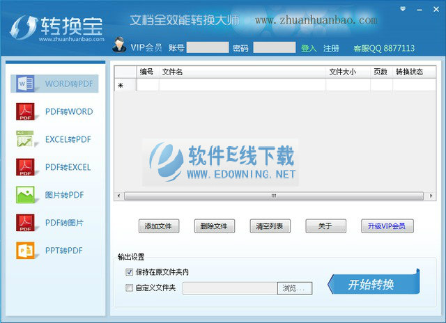446x323 pixels.
Task: Click the 登入 login link
Action: pyautogui.click(x=308, y=49)
